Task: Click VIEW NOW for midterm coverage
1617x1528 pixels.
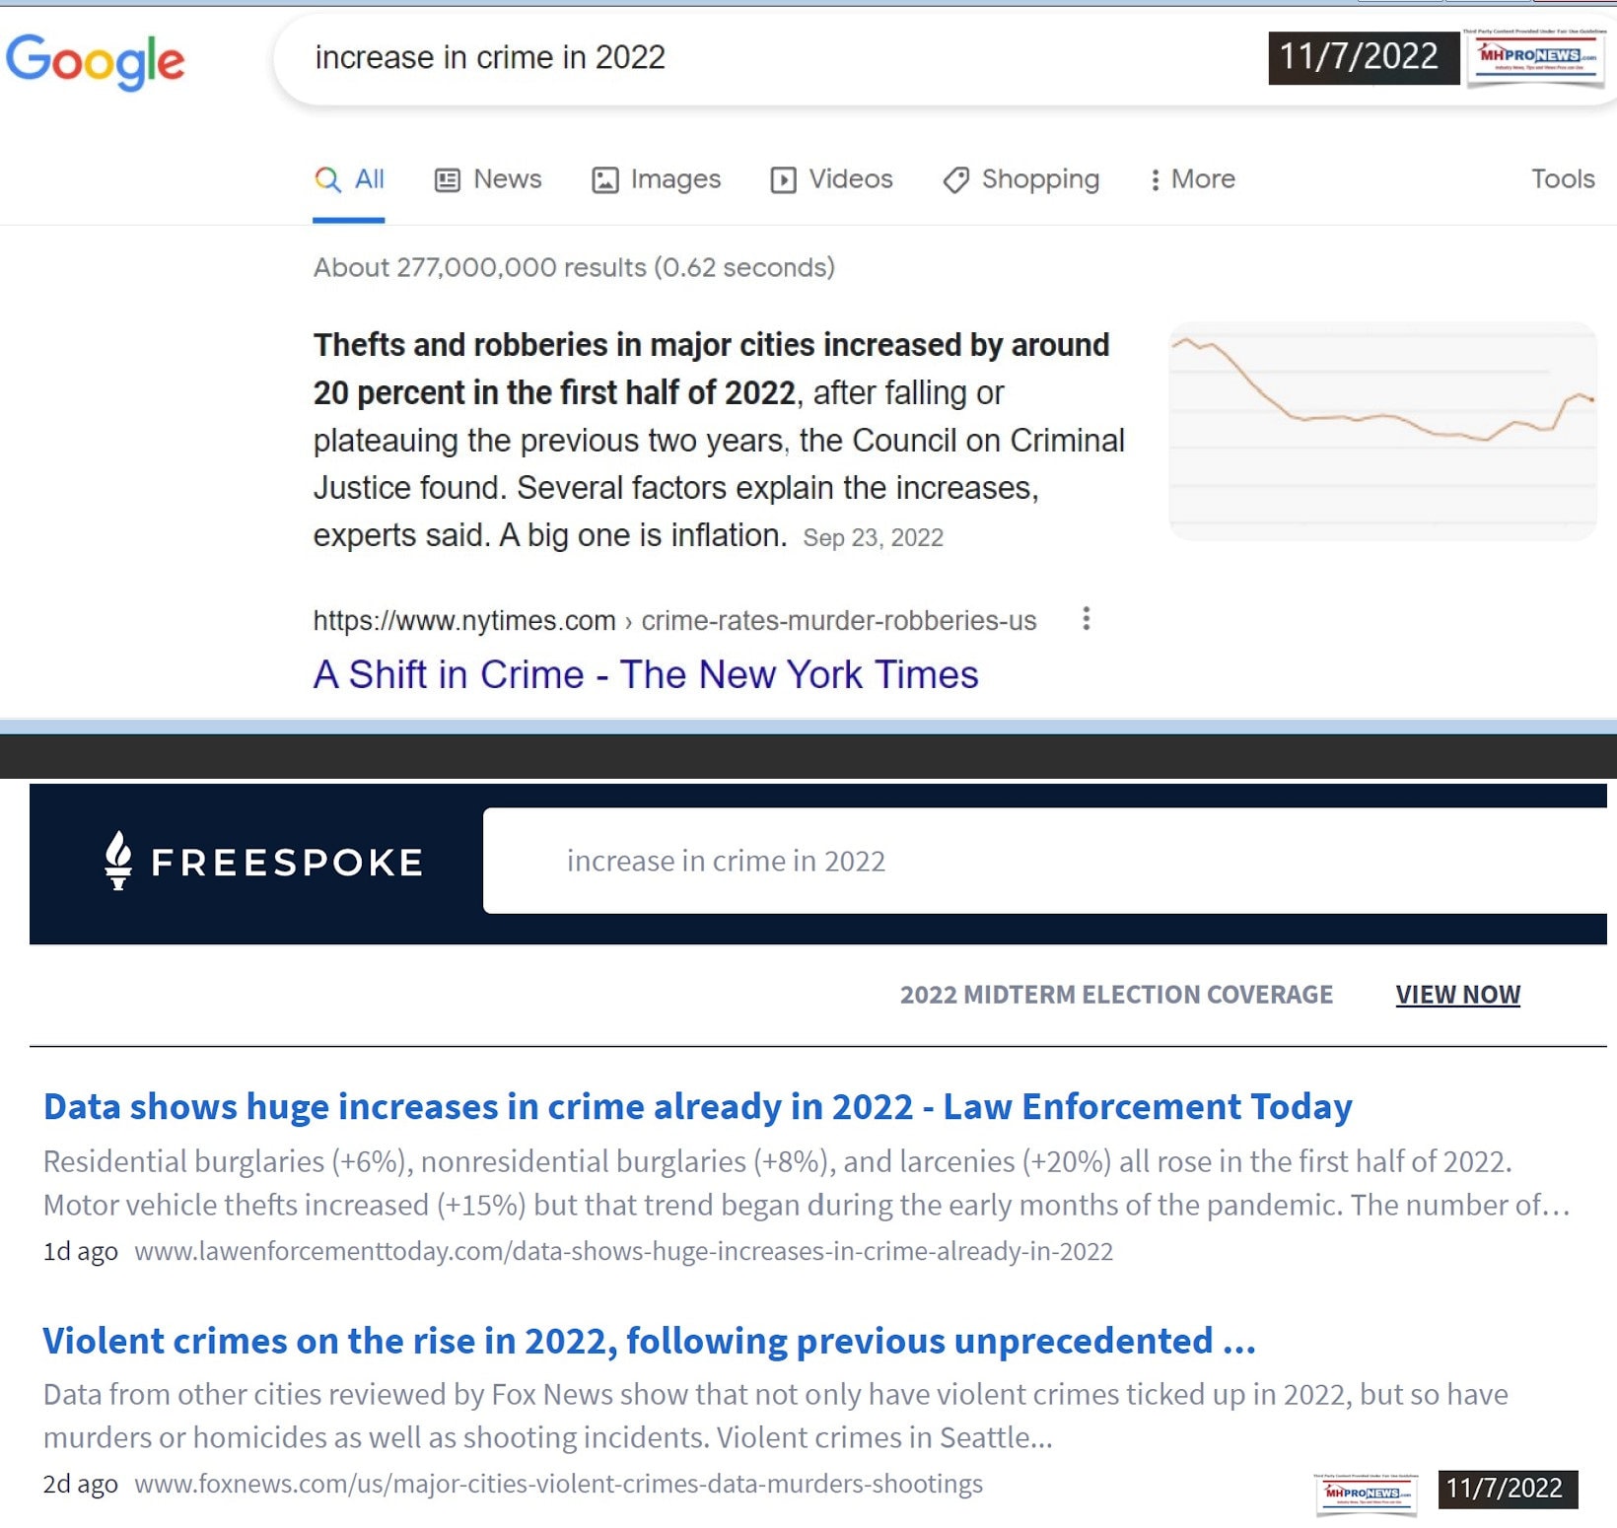Action: coord(1457,995)
